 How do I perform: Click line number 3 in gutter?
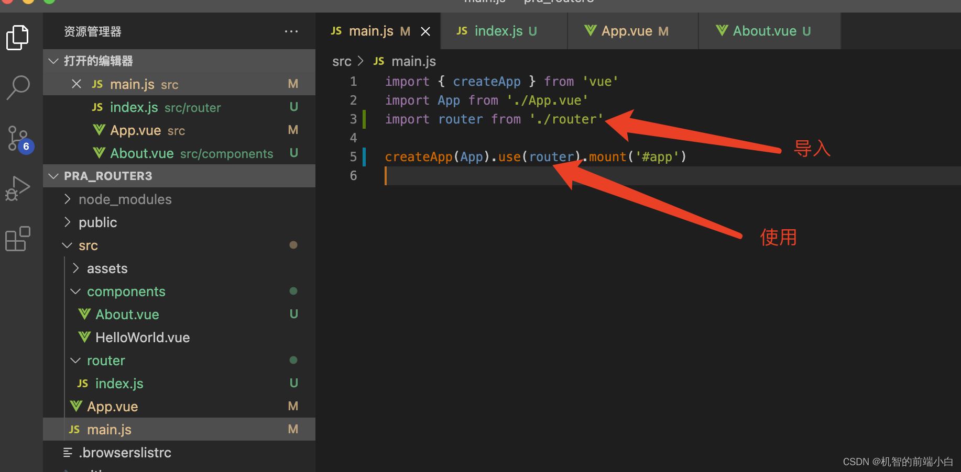click(354, 119)
